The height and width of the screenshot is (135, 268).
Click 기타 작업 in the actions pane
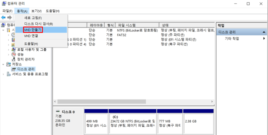232,39
